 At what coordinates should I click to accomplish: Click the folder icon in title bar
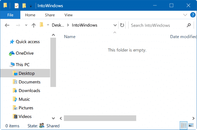(5, 6)
